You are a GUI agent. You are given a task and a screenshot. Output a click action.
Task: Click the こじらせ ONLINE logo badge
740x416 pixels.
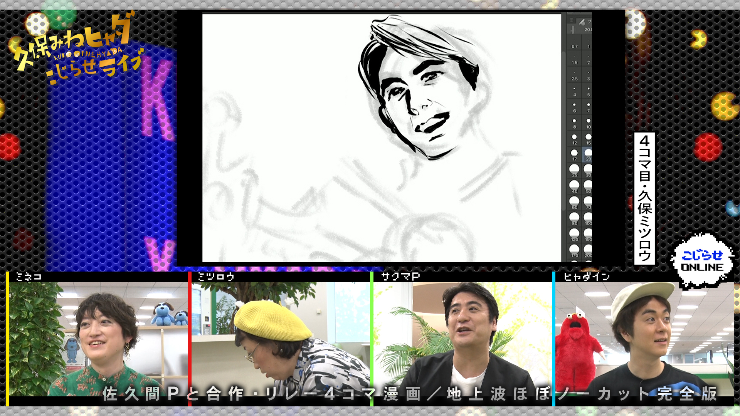click(702, 261)
